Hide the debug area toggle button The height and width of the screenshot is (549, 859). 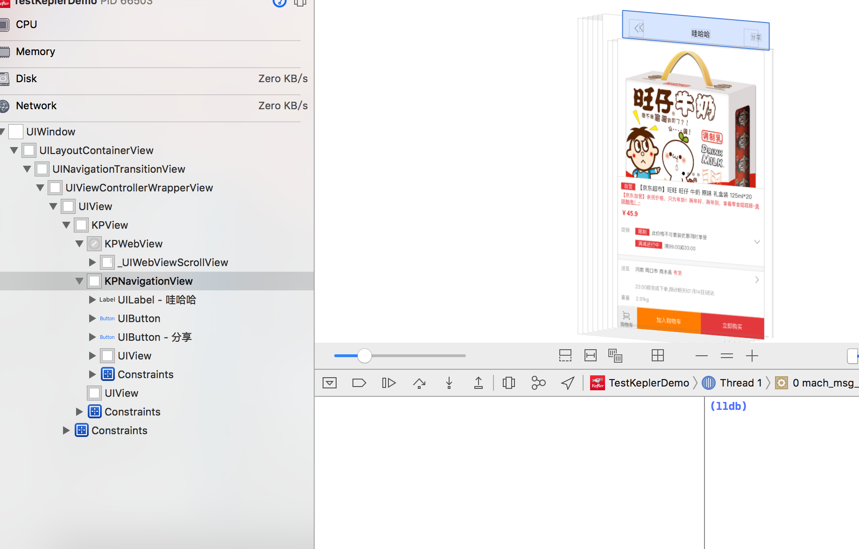(x=330, y=383)
